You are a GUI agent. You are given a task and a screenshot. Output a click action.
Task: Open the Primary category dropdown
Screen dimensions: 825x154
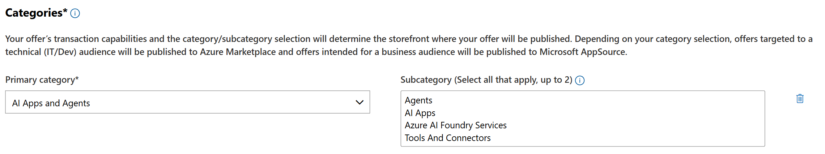(187, 102)
